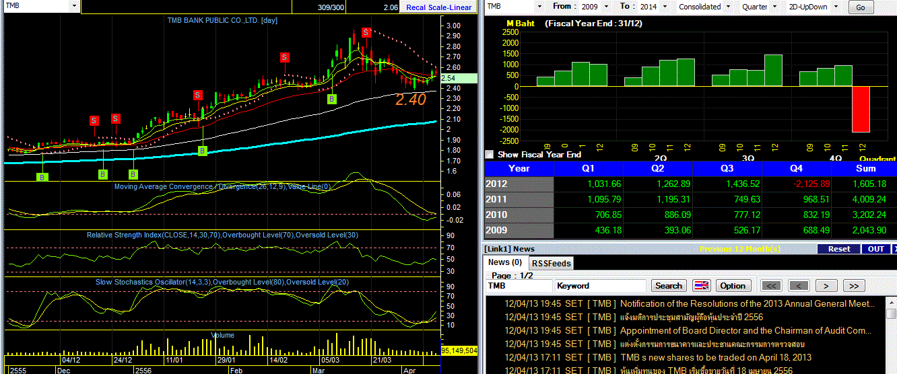Image resolution: width=897 pixels, height=374 pixels.
Task: Click the Year column header
Action: pyautogui.click(x=519, y=168)
